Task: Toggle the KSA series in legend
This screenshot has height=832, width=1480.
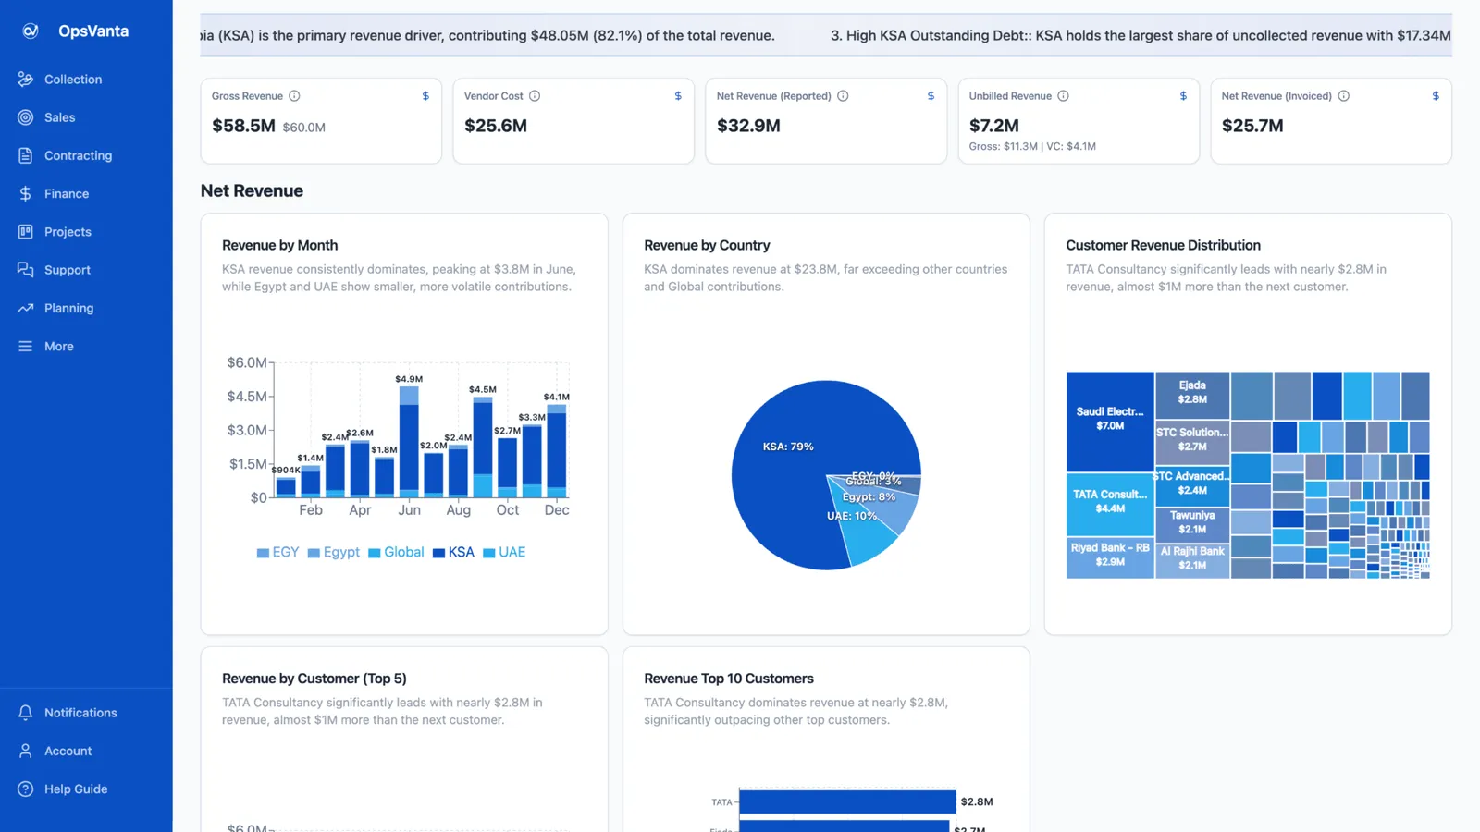Action: pyautogui.click(x=453, y=552)
